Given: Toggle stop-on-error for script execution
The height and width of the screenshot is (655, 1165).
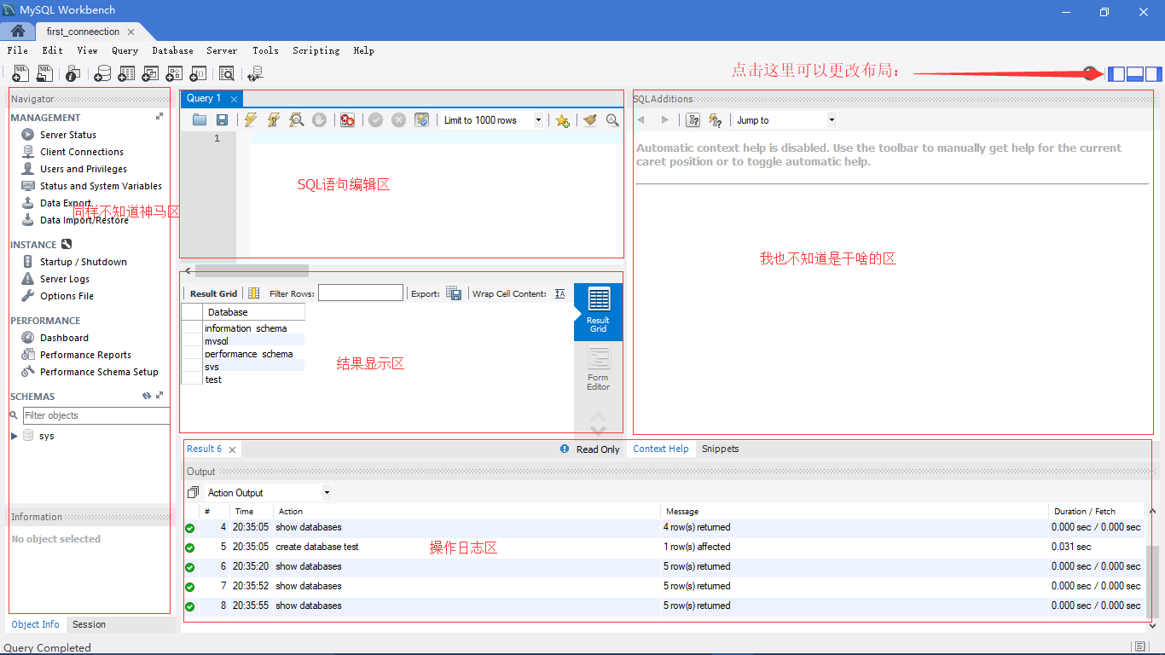Looking at the screenshot, I should pyautogui.click(x=347, y=120).
